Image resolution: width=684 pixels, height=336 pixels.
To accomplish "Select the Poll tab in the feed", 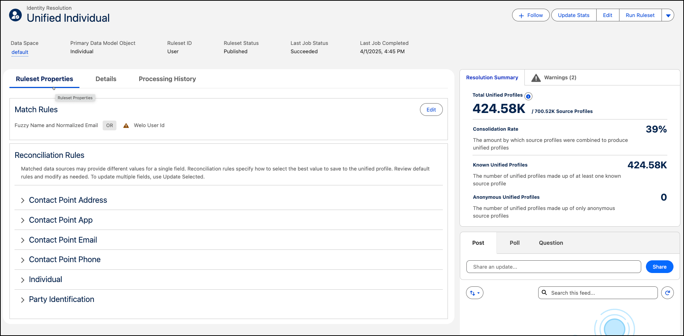I will pos(514,243).
